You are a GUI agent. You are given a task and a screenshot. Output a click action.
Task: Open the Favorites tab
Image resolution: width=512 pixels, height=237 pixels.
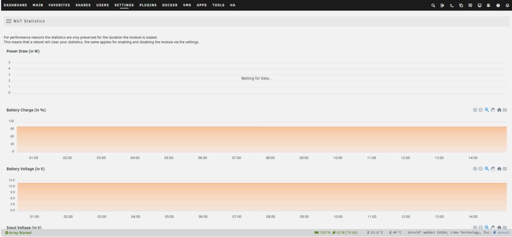coord(59,5)
